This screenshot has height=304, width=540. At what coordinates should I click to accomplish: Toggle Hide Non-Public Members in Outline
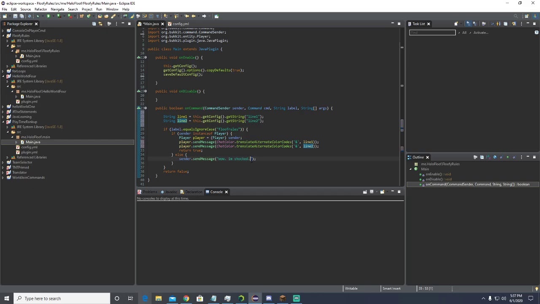[x=508, y=157]
